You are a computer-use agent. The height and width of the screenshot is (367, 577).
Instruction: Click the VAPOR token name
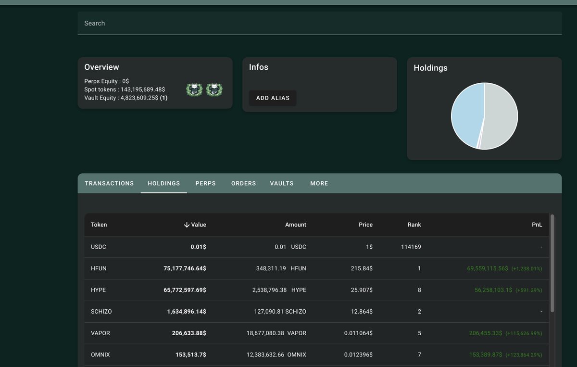(x=100, y=333)
